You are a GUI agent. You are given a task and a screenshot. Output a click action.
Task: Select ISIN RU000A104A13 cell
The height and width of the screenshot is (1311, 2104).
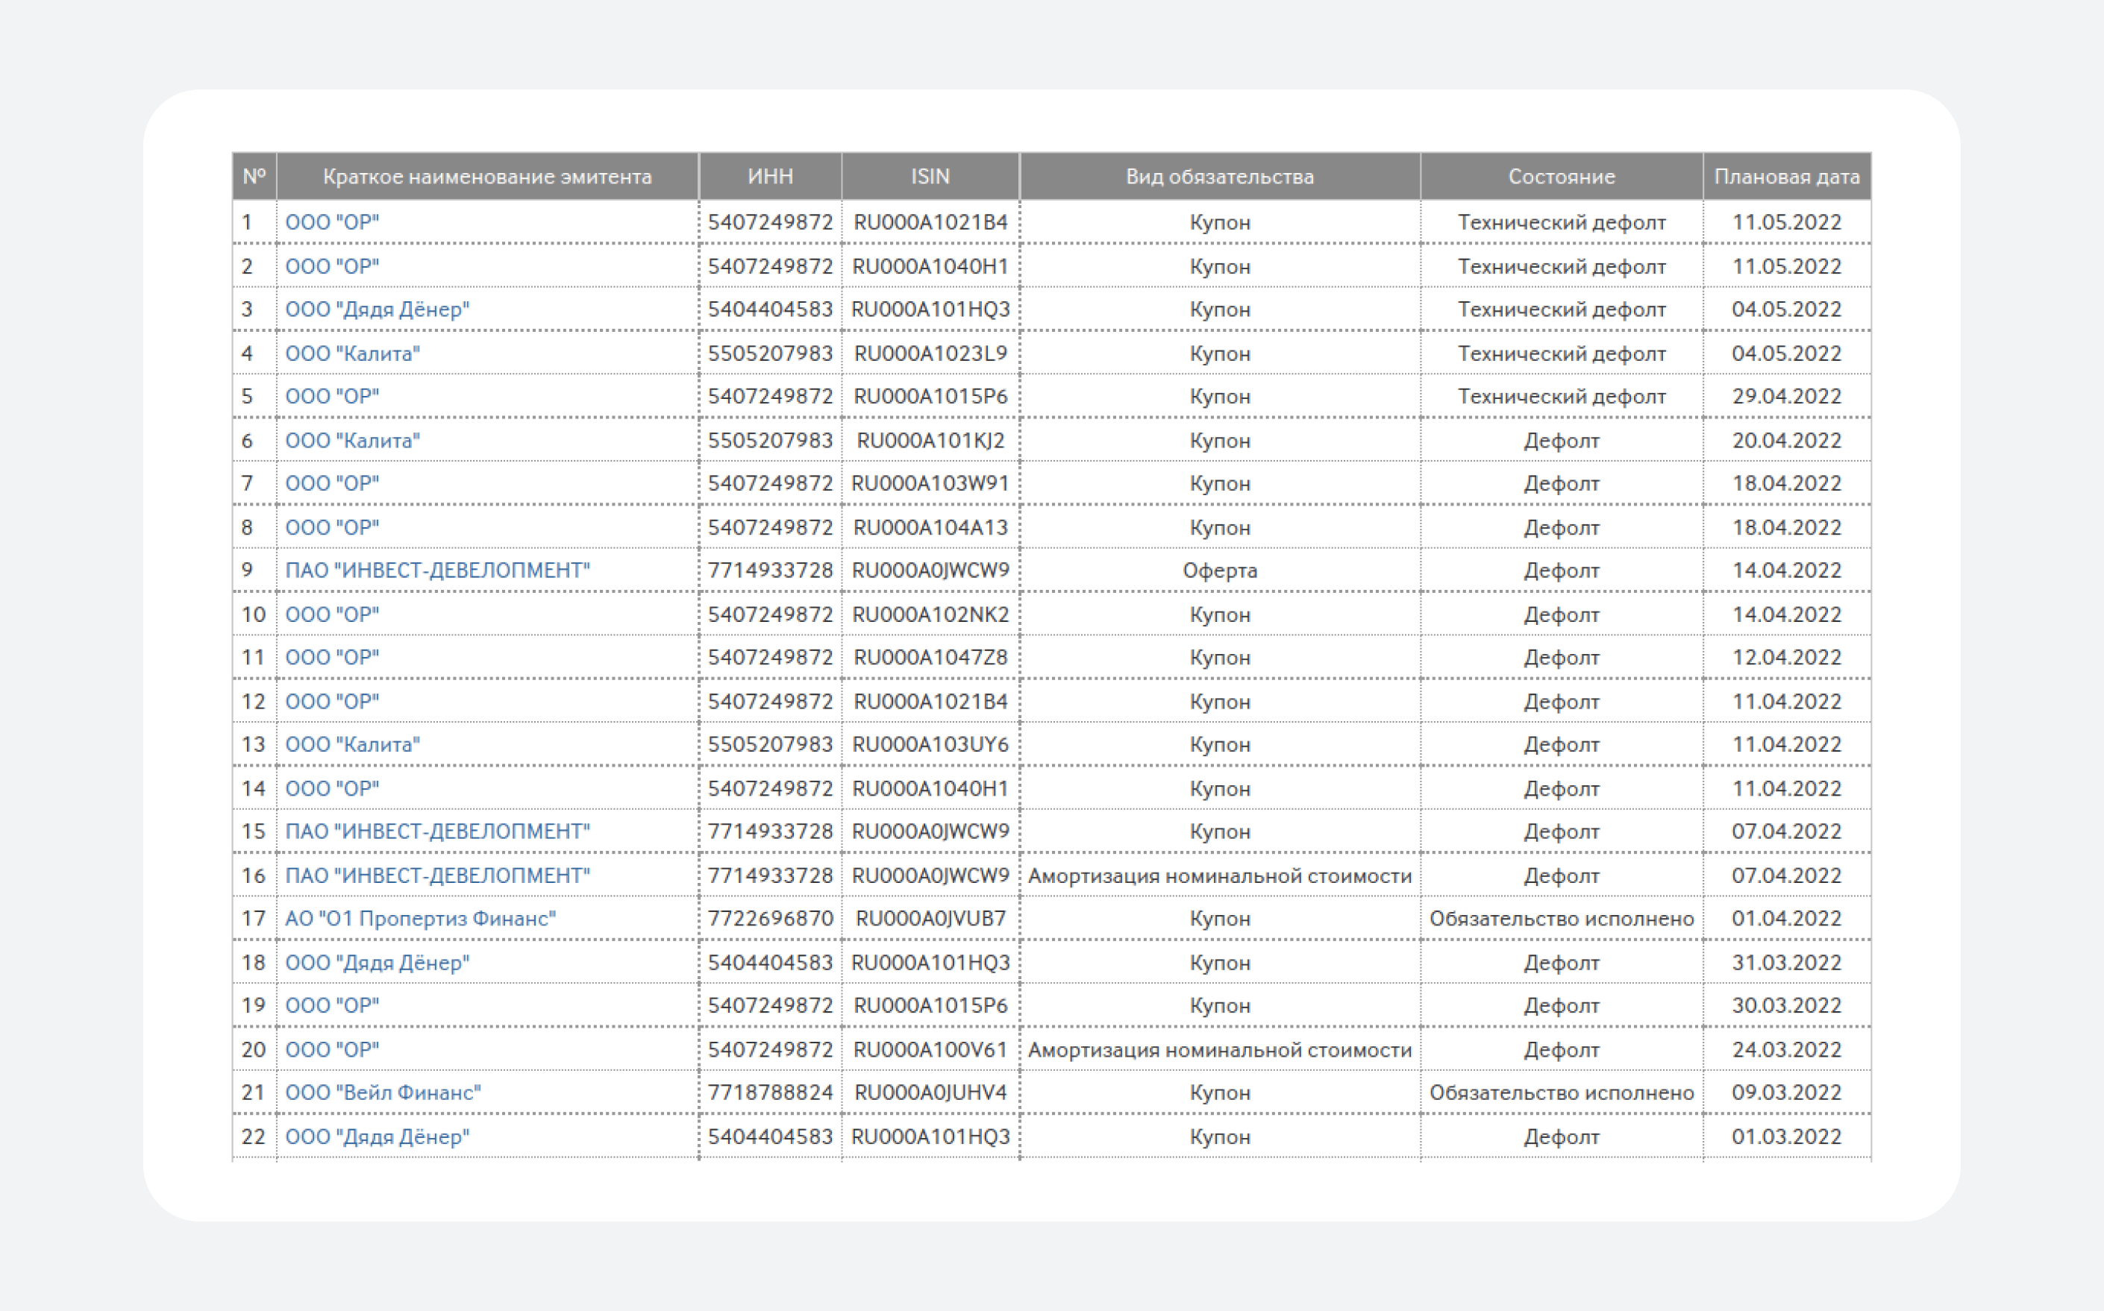[x=930, y=527]
